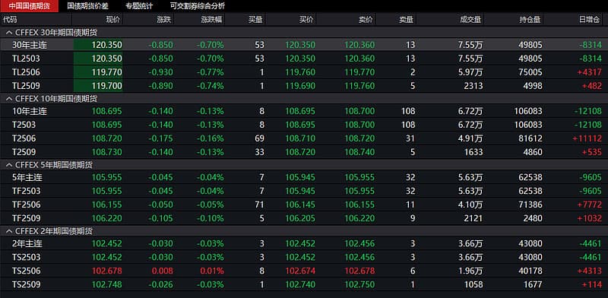Select the TF2506 contract row
The image size is (608, 298).
(304, 204)
